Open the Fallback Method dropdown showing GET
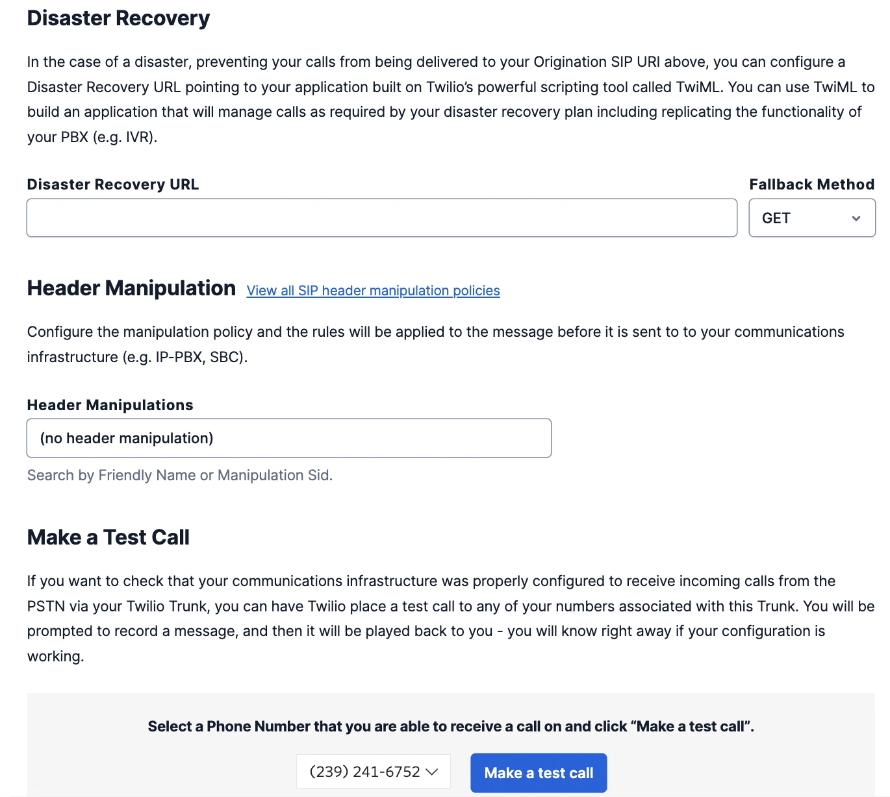This screenshot has height=797, width=890. [x=811, y=218]
